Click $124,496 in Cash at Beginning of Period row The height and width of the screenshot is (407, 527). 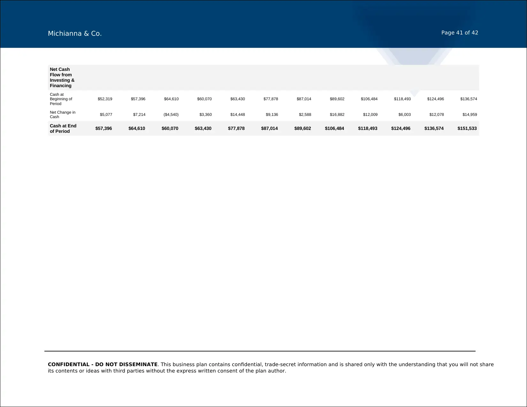coord(436,99)
